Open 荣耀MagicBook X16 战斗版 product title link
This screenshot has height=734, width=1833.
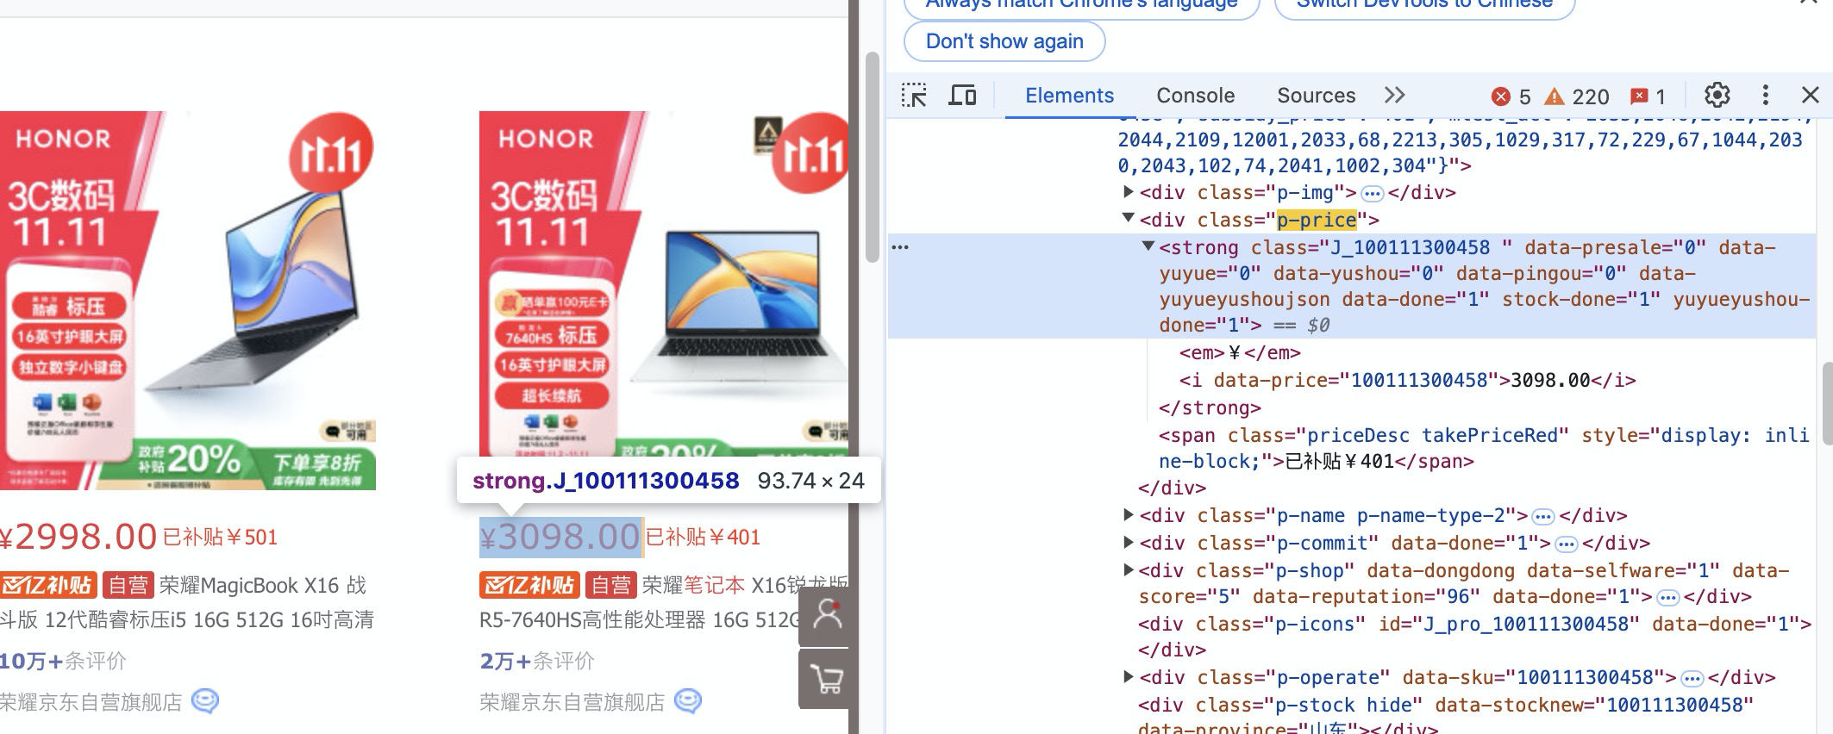point(187,602)
